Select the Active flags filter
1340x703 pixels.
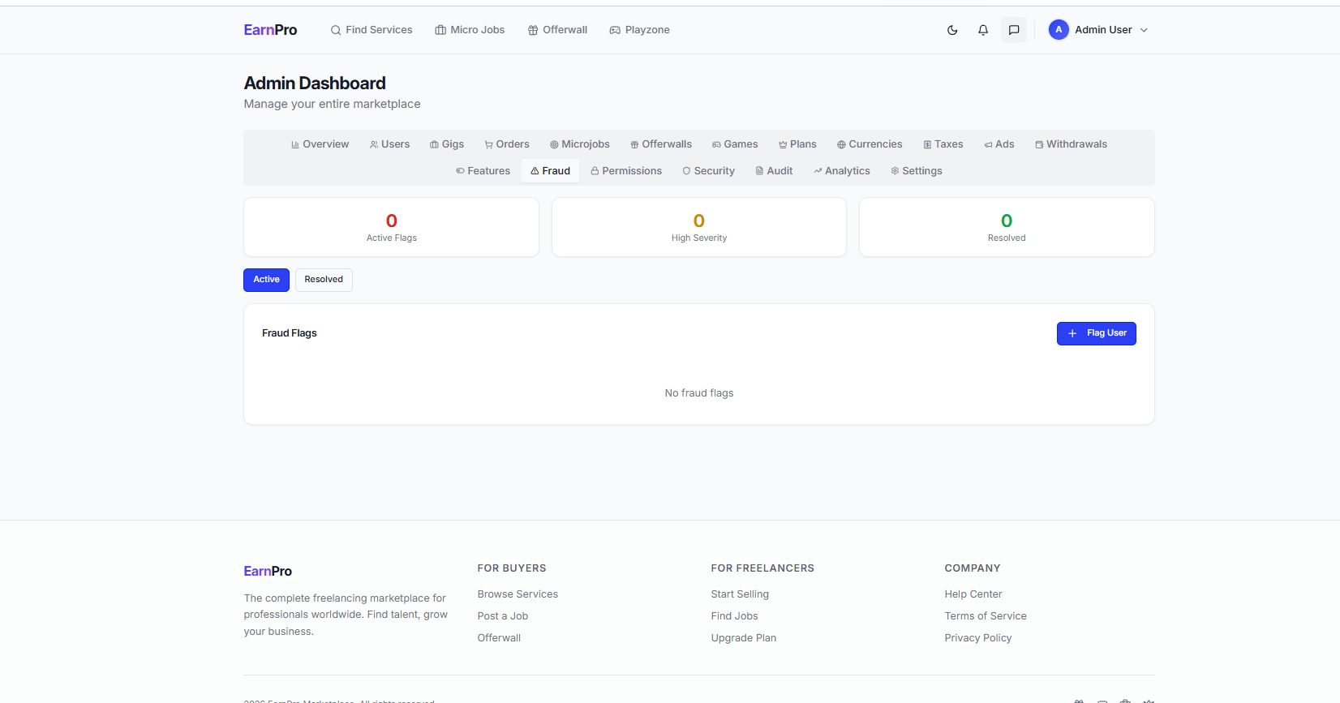[x=266, y=280]
